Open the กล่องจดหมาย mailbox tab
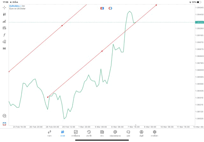204x142 pixels. coord(115,133)
